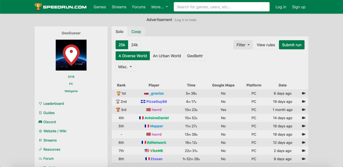Open video icon for PizzaGuy86's run
Screen dimensions: 343x167
tap(303, 102)
